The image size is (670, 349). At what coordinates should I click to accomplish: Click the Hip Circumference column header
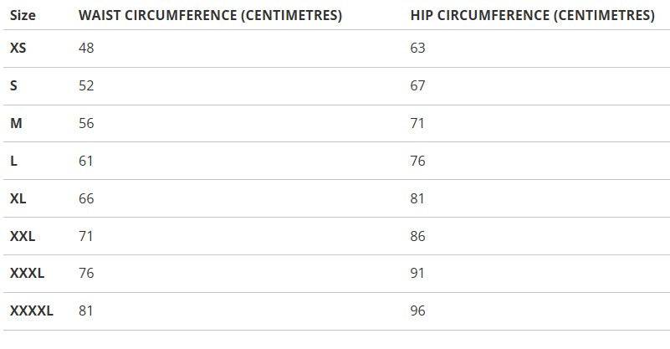click(x=532, y=15)
